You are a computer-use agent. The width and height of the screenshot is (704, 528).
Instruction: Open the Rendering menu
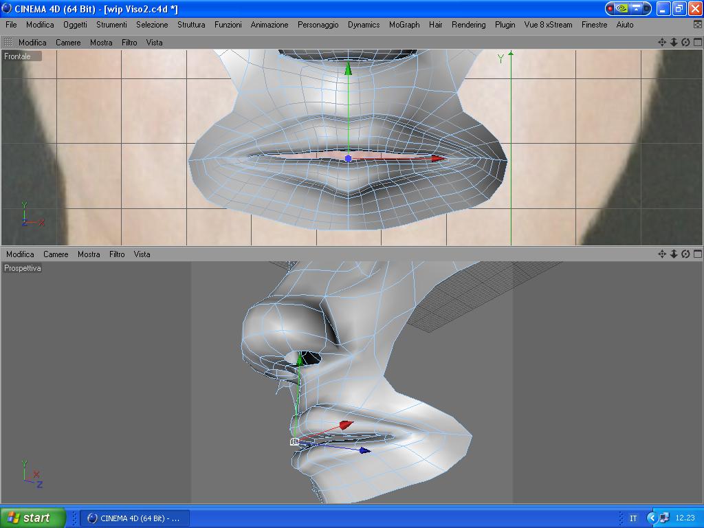point(468,25)
